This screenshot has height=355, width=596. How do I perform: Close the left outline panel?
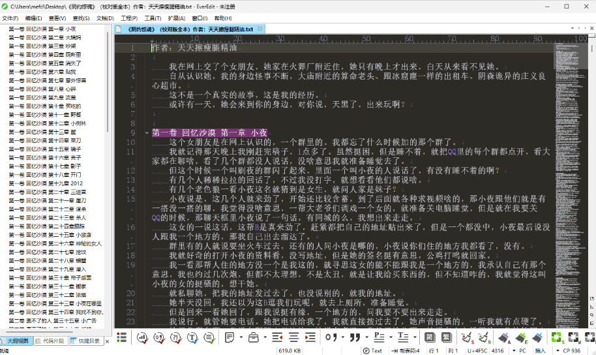[x=107, y=341]
